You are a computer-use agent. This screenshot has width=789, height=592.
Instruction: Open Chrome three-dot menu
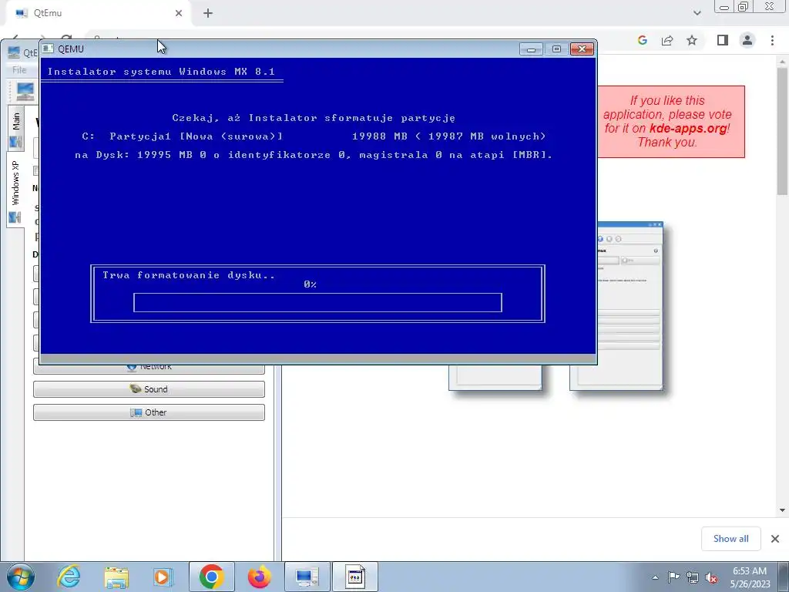click(772, 40)
